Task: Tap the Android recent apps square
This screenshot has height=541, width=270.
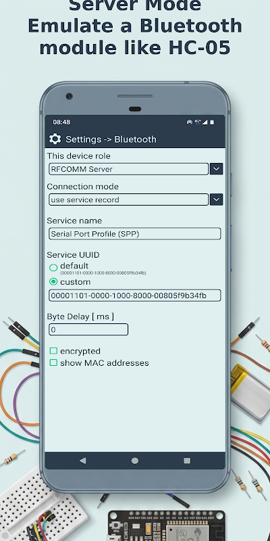Action: tap(187, 461)
